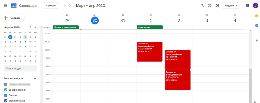Click the Апрель 2020 mini calendar title
Screen dimensions: 260x103
[12, 27]
